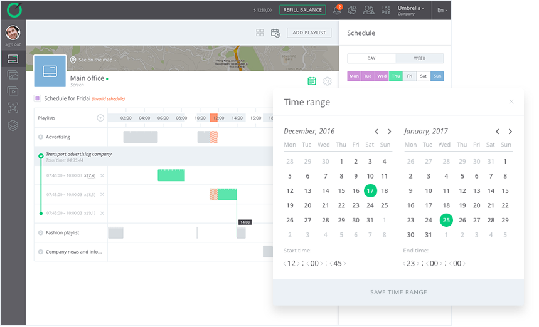
Task: Expand See on the map
Action: point(93,60)
